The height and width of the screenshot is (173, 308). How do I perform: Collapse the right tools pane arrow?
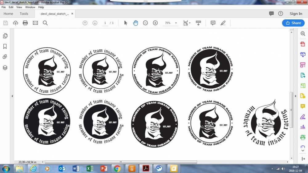(x=295, y=96)
